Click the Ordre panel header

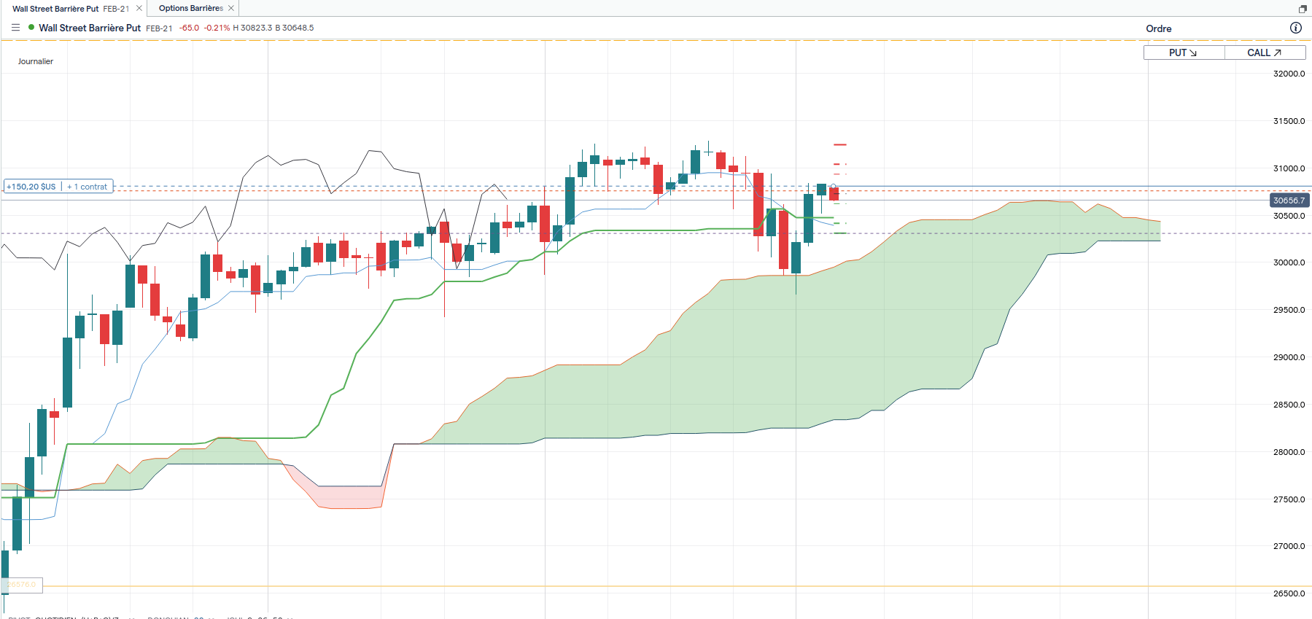click(x=1158, y=28)
